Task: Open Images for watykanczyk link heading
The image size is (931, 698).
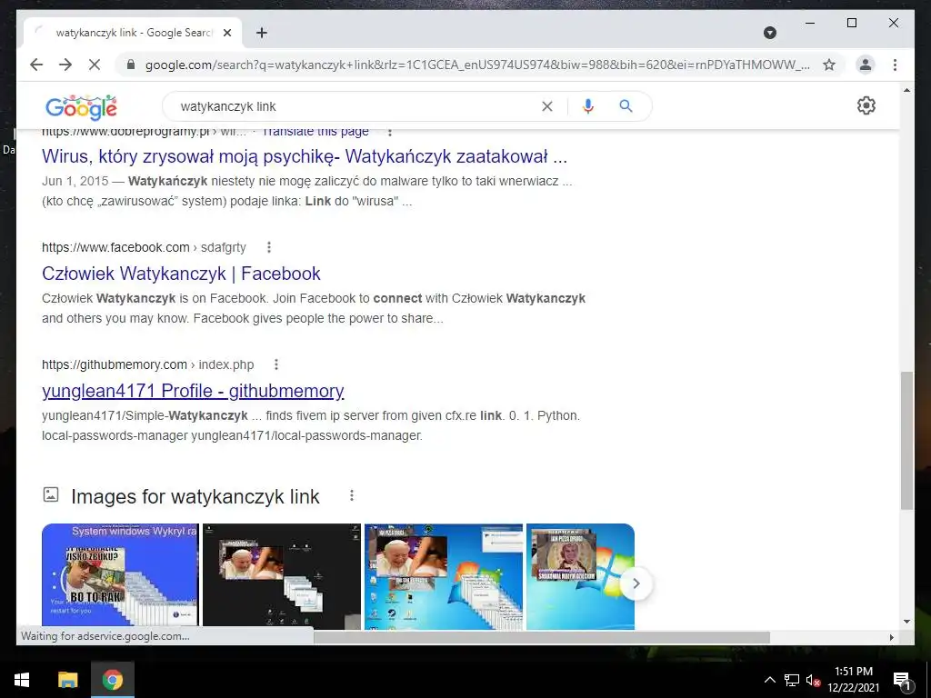Action: [195, 496]
